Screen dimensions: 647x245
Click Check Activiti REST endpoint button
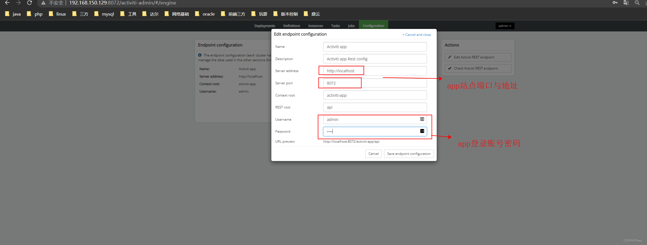pyautogui.click(x=478, y=68)
